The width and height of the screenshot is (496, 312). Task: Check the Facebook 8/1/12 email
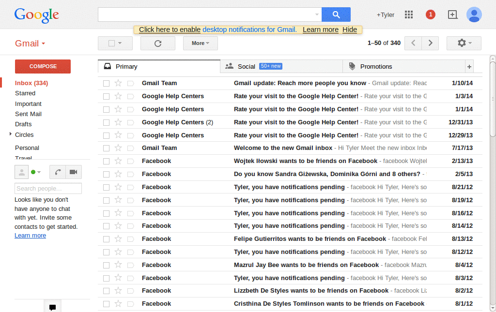(106, 304)
